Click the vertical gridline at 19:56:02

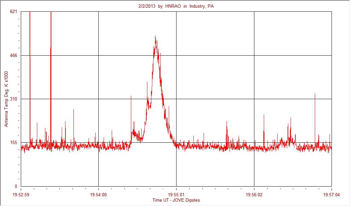tap(254, 99)
